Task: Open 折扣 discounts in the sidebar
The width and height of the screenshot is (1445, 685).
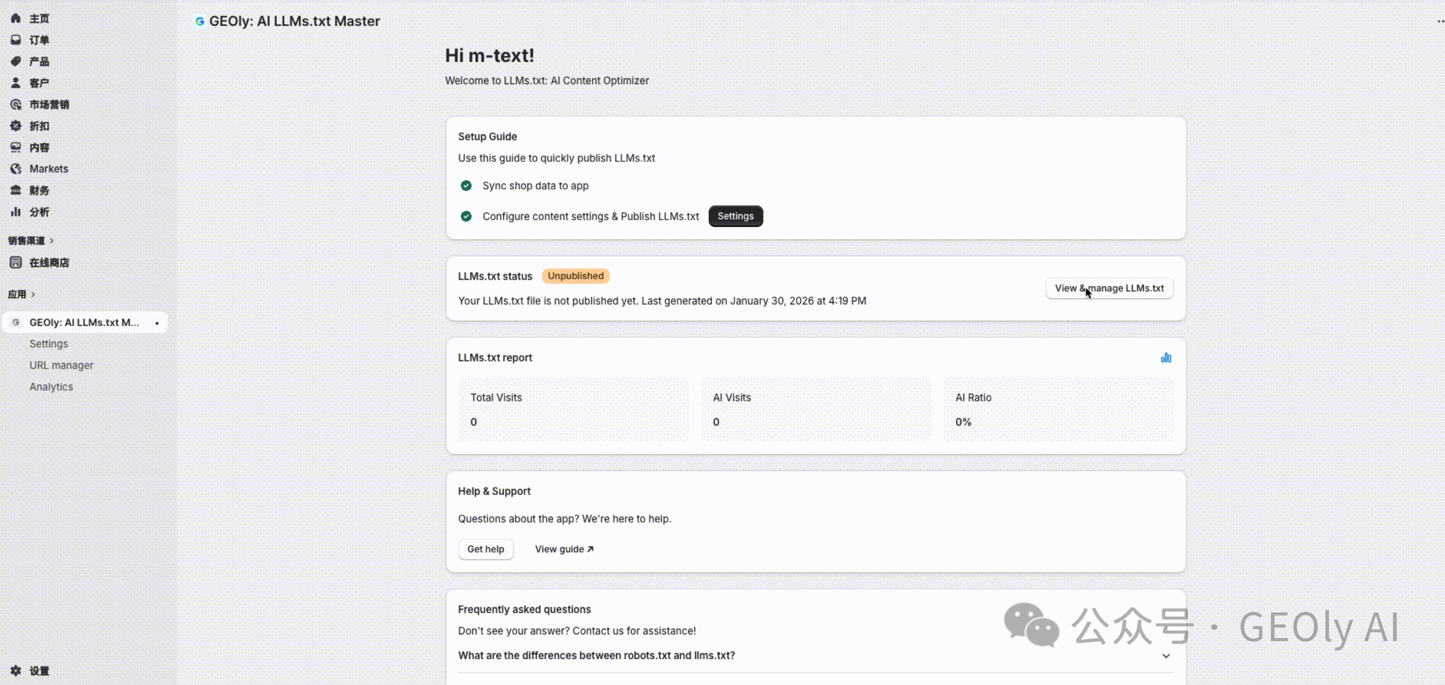Action: tap(39, 126)
